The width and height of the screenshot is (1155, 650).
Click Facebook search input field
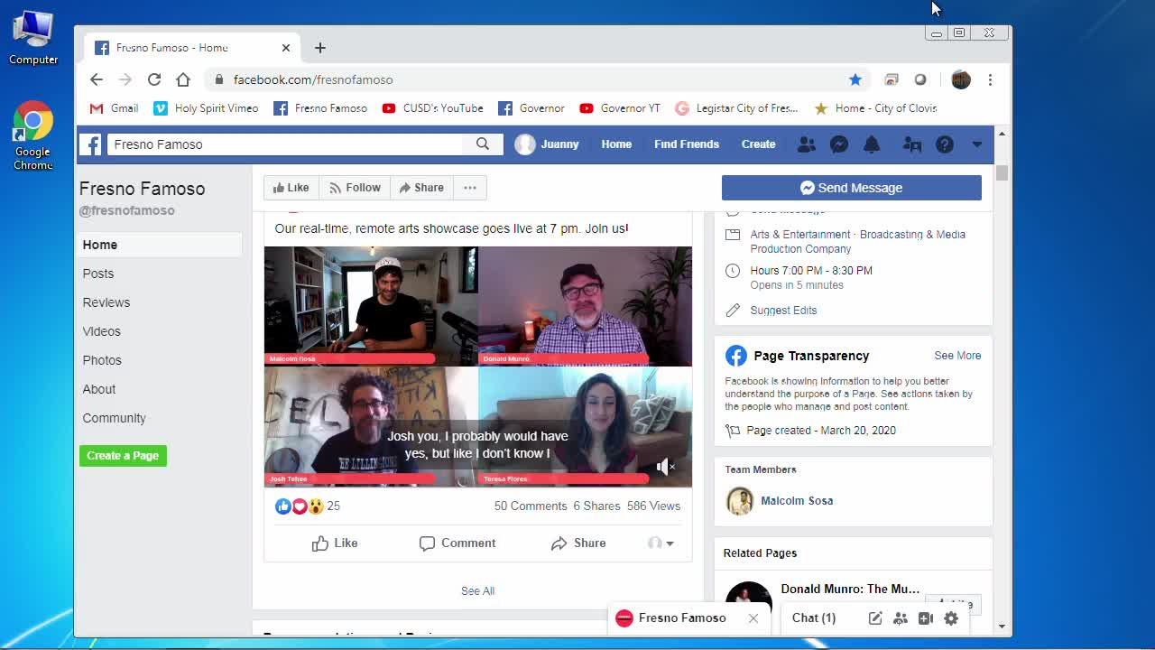tap(286, 144)
